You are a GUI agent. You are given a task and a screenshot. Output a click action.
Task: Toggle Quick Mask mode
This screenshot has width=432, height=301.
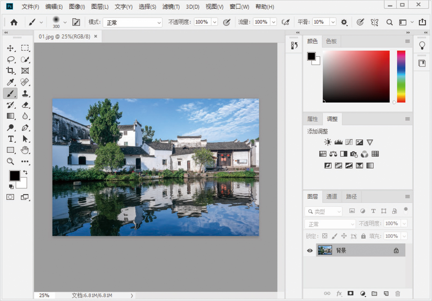pyautogui.click(x=10, y=197)
